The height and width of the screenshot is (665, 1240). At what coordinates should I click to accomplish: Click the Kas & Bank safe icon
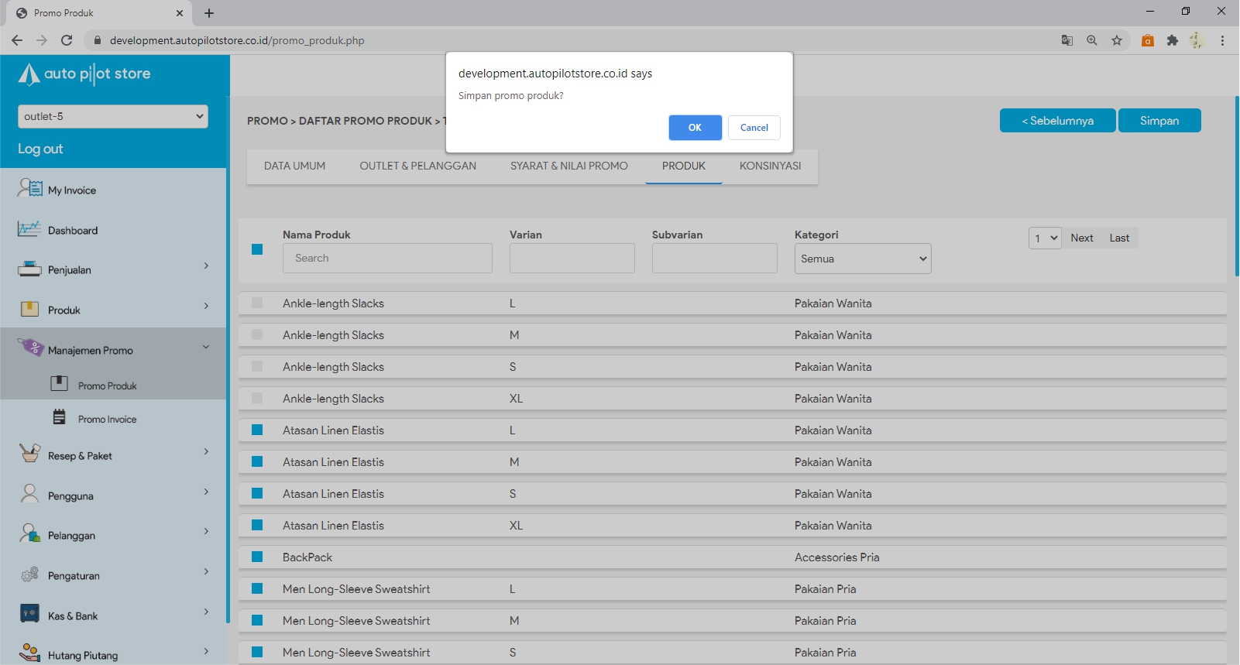tap(29, 615)
